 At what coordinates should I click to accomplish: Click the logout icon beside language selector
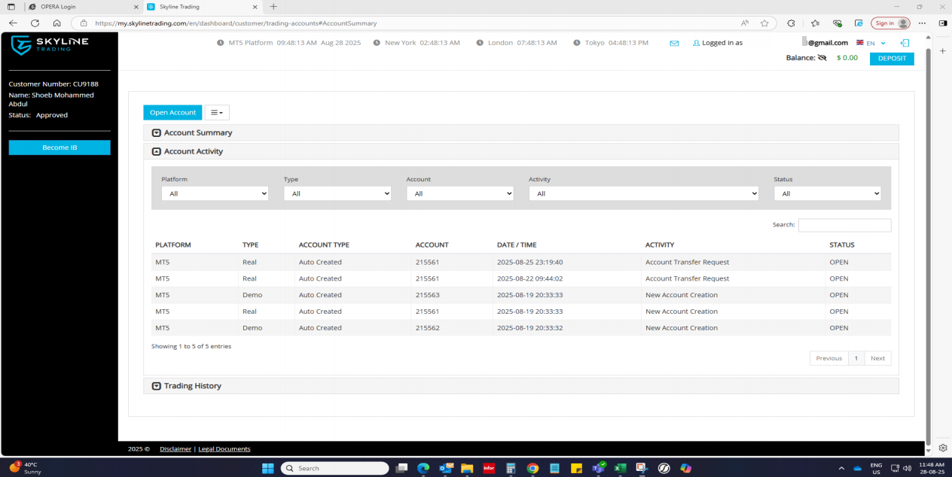905,43
